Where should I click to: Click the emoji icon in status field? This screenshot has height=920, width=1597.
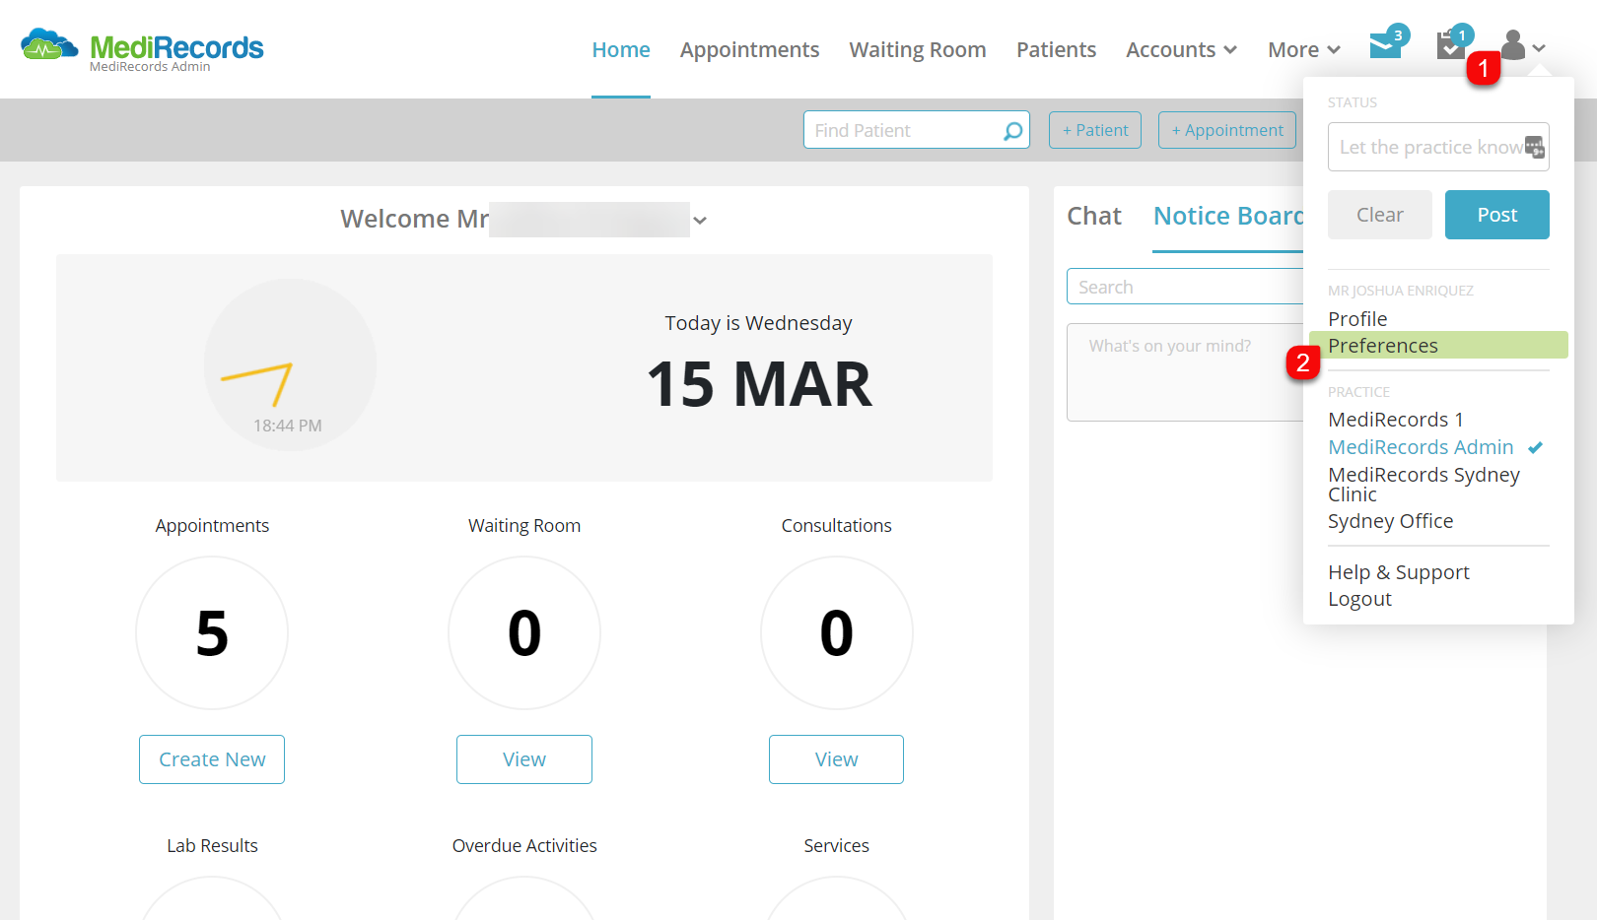click(x=1535, y=147)
